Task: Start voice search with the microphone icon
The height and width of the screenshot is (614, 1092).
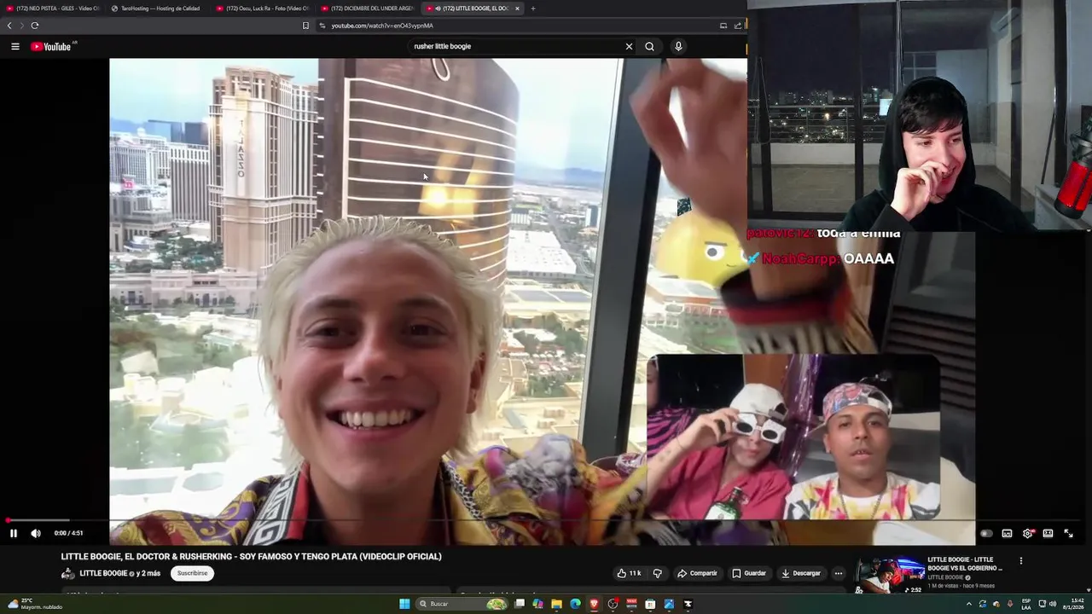Action: coord(678,46)
